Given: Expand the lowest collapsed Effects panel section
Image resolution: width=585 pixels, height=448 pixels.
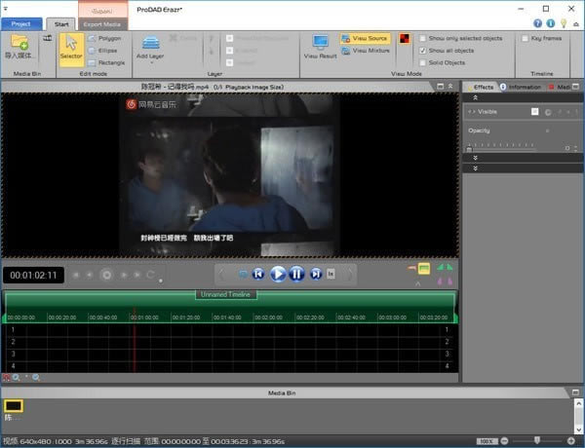Looking at the screenshot, I should pyautogui.click(x=475, y=168).
